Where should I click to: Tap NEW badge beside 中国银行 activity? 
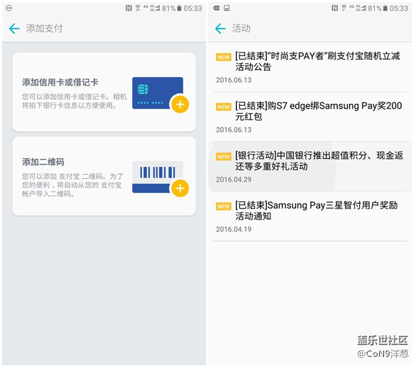click(x=224, y=157)
